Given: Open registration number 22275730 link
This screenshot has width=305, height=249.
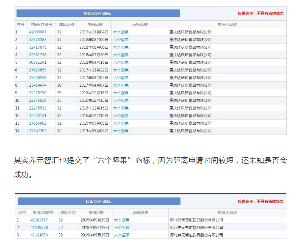Looking at the screenshot, I should [38, 93].
